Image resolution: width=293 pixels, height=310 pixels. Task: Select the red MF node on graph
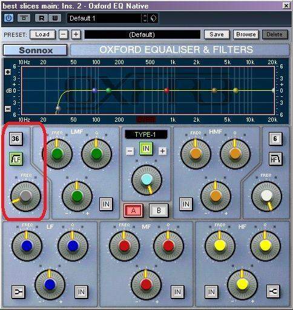166,90
